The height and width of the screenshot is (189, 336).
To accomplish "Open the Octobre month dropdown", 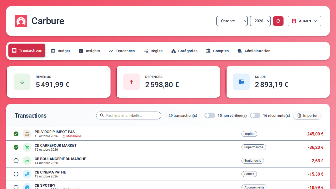I will [x=232, y=21].
